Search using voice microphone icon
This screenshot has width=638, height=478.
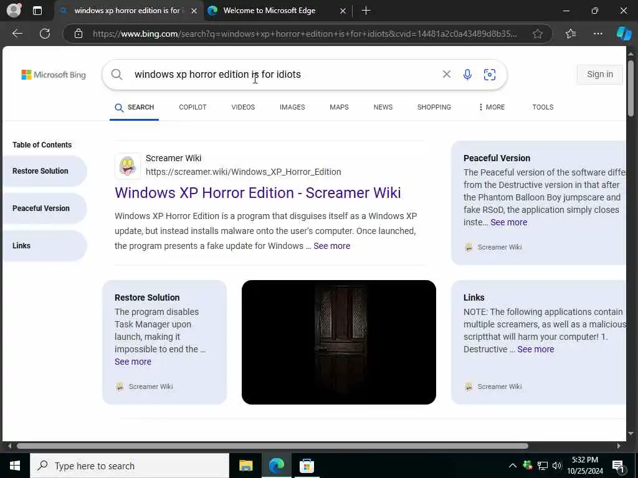coord(467,75)
